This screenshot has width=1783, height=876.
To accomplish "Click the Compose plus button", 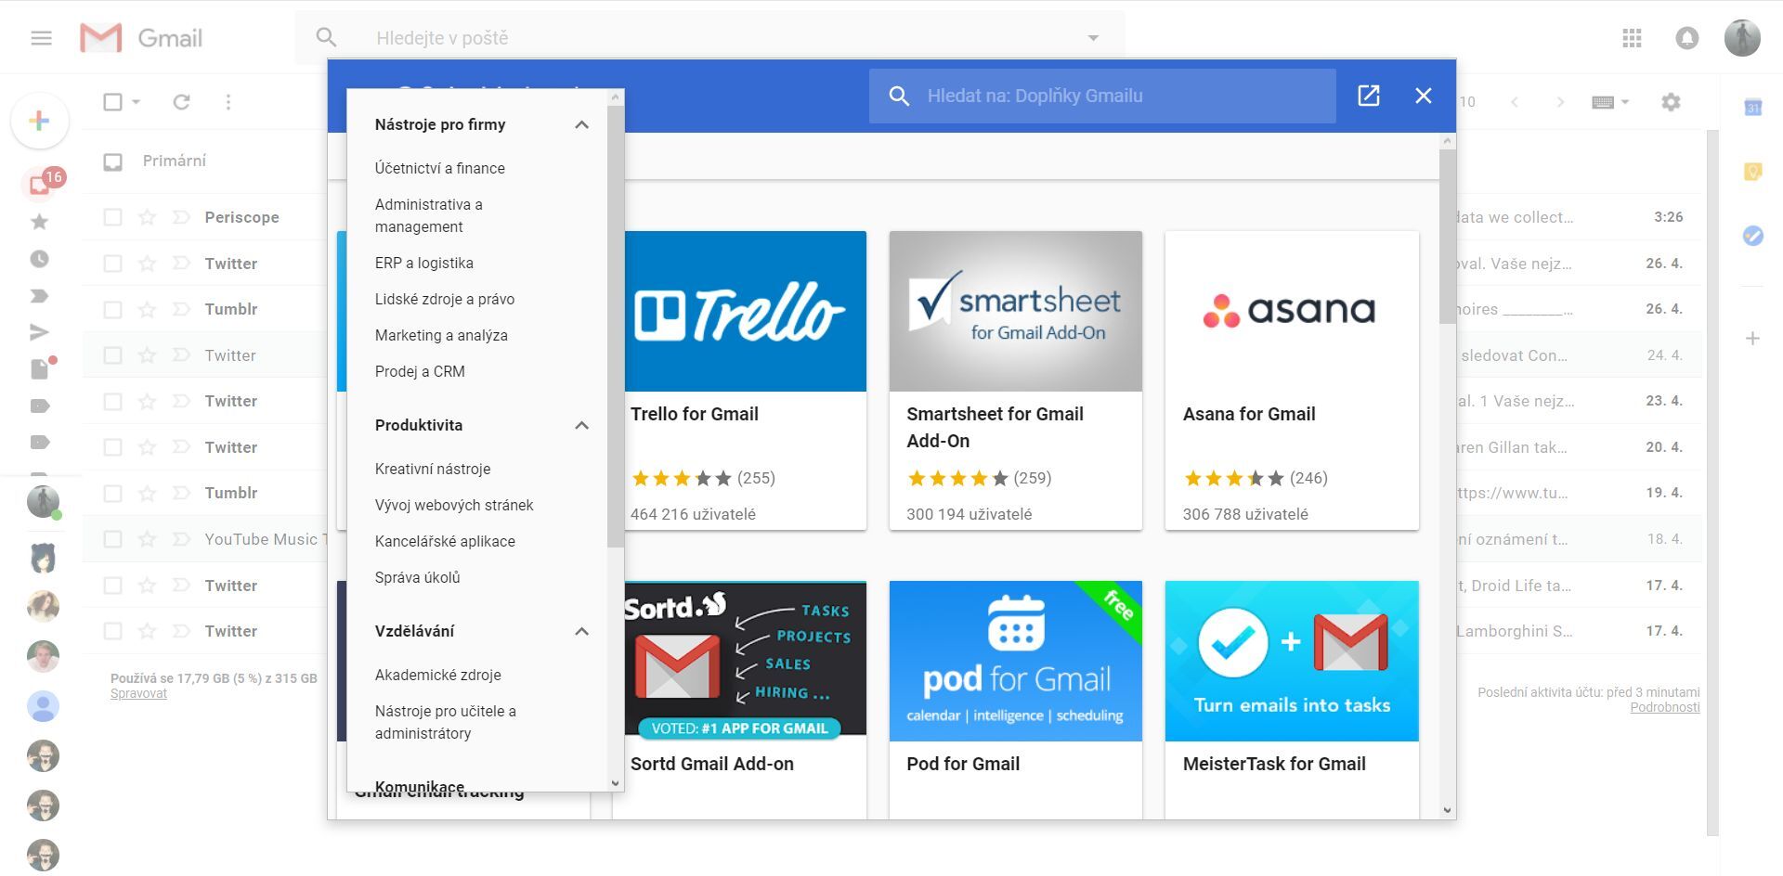I will pos(40,121).
